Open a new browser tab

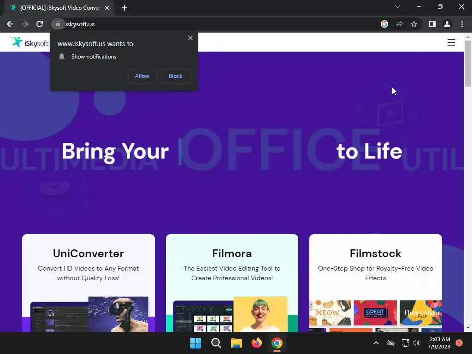pyautogui.click(x=124, y=8)
